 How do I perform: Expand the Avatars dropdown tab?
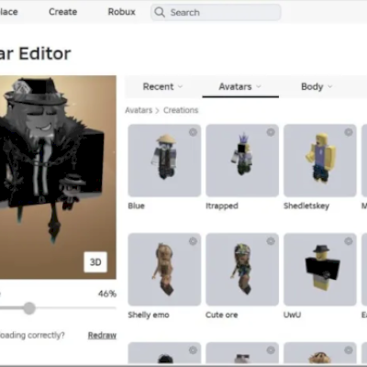(x=240, y=86)
